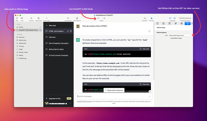Select the first Inspector layout tab icon

pyautogui.click(x=157, y=23)
